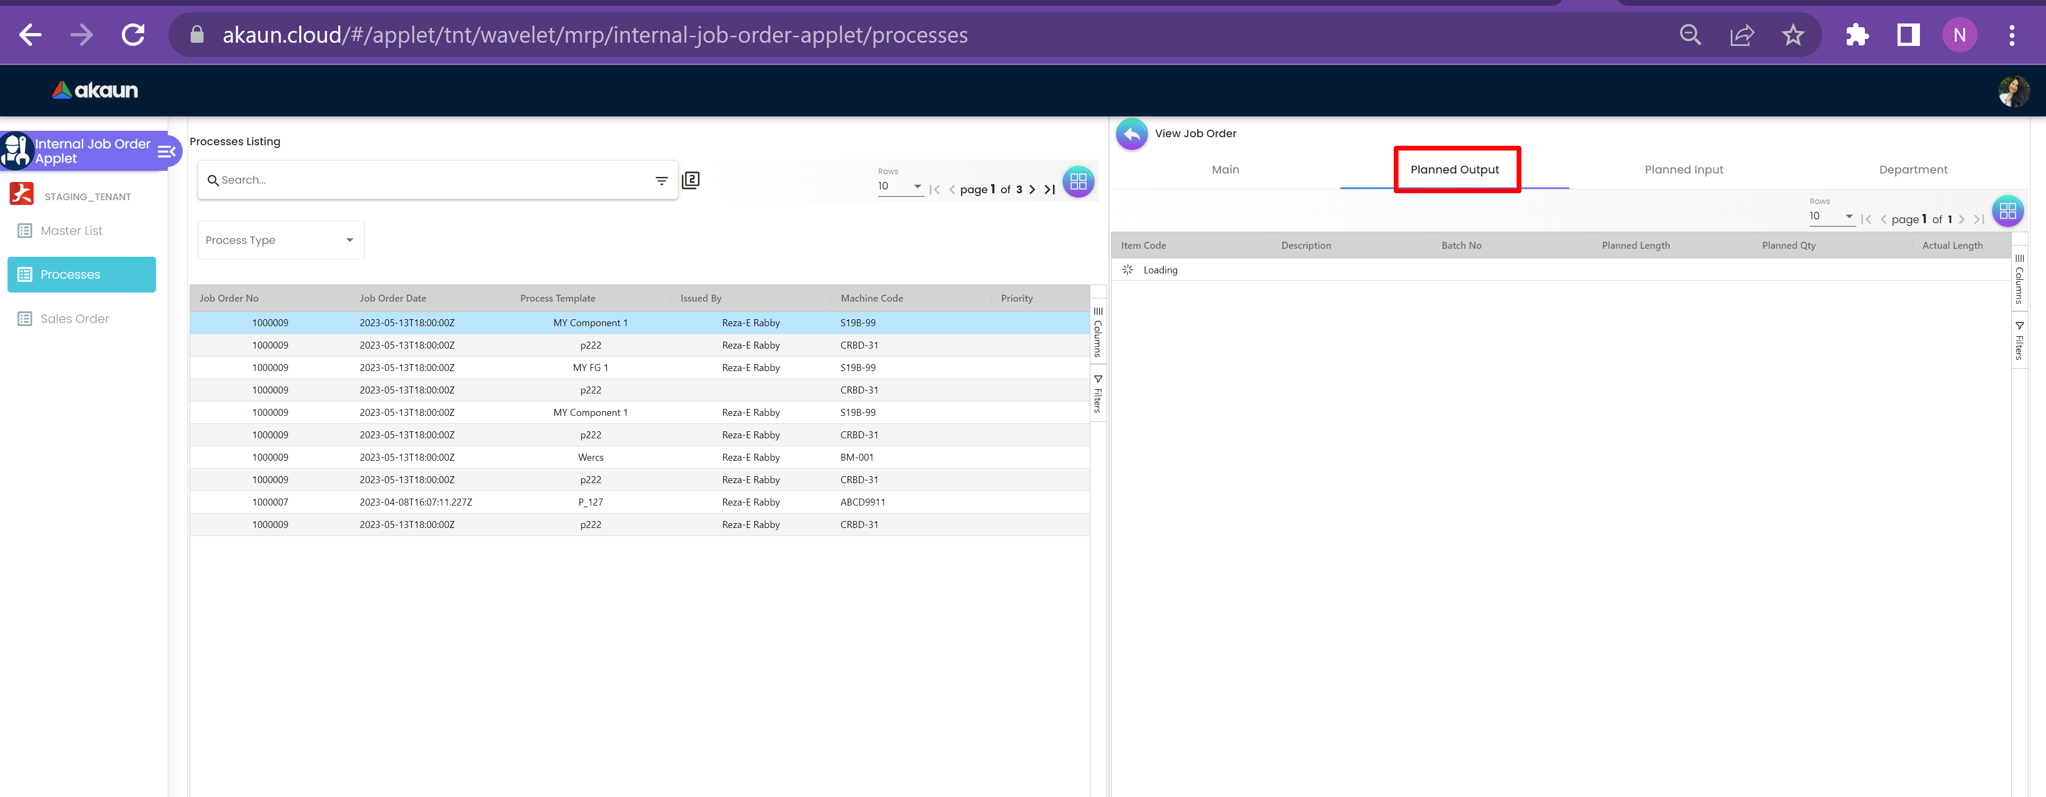Expand the Process Type dropdown
Image resolution: width=2046 pixels, height=797 pixels.
click(280, 241)
